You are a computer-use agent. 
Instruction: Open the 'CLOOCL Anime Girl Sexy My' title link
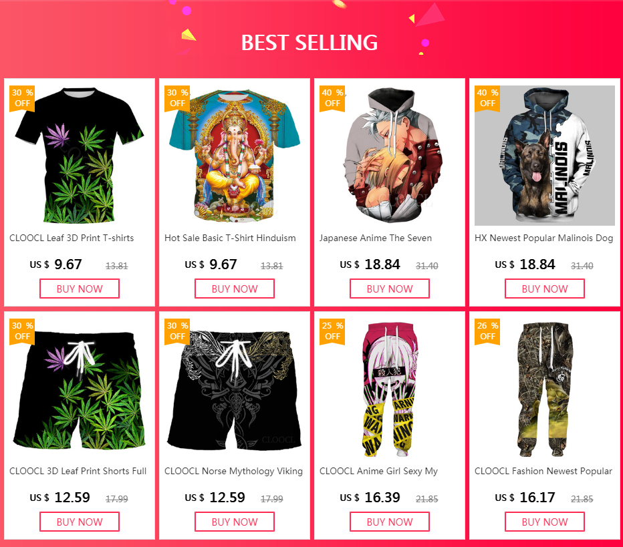pyautogui.click(x=378, y=471)
